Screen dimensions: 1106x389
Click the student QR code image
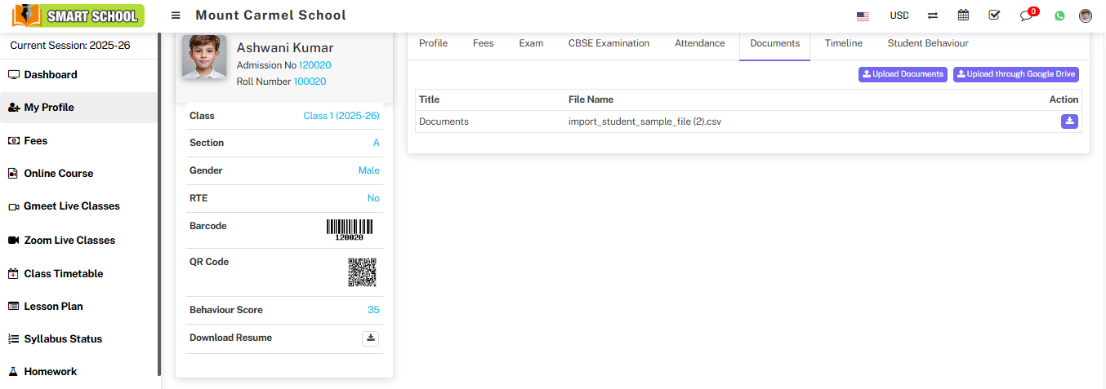pos(362,272)
